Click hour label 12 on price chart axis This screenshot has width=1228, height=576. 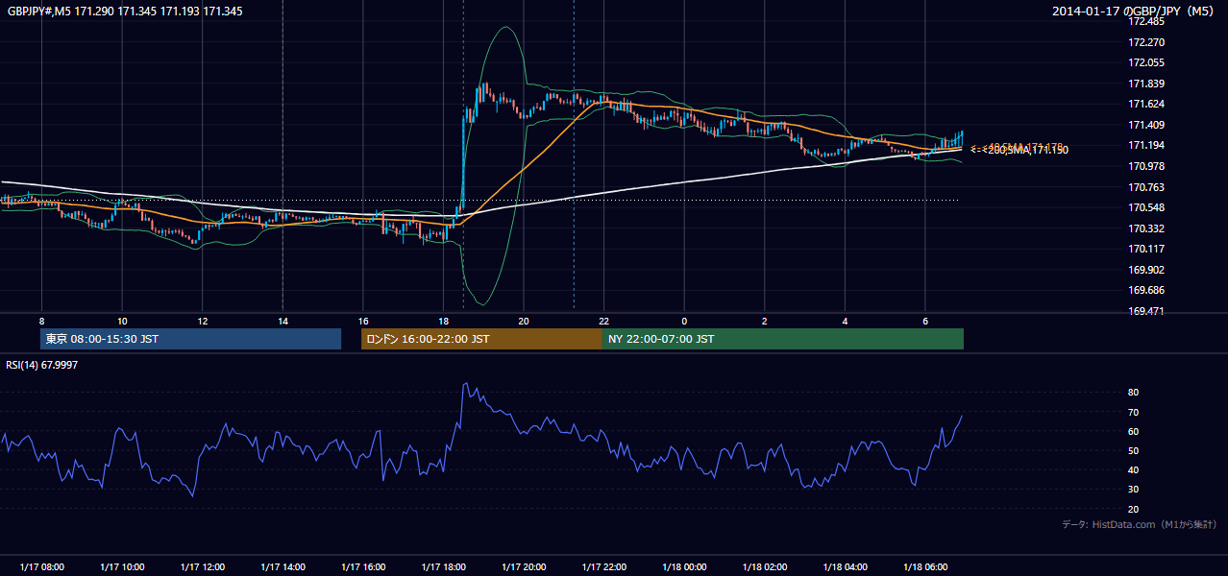click(202, 321)
